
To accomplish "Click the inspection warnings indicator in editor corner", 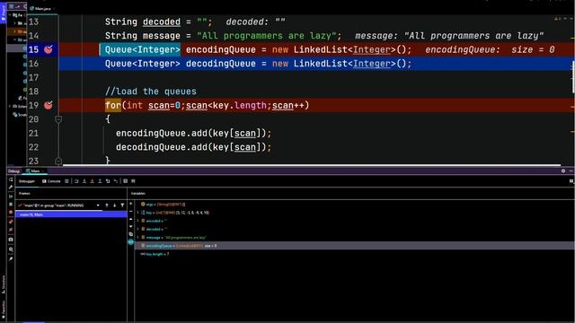I will pyautogui.click(x=557, y=18).
